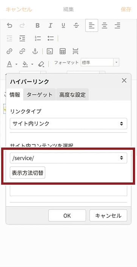Click the undo arrow icon
This screenshot has width=137, height=267.
point(9,25)
